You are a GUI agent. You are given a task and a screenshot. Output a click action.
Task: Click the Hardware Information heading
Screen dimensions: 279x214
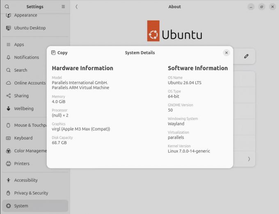pyautogui.click(x=82, y=68)
